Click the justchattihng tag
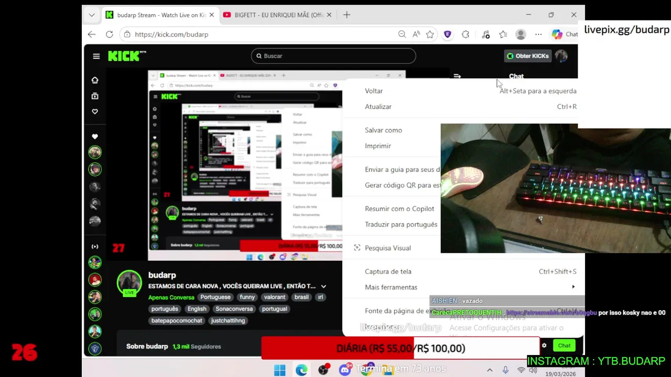The height and width of the screenshot is (377, 671). [x=228, y=320]
